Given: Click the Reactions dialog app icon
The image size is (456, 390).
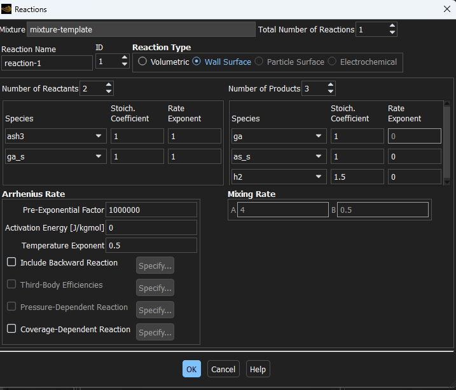Looking at the screenshot, I should pos(7,10).
